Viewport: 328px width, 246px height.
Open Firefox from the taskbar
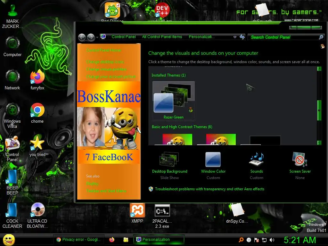[x=112, y=240]
